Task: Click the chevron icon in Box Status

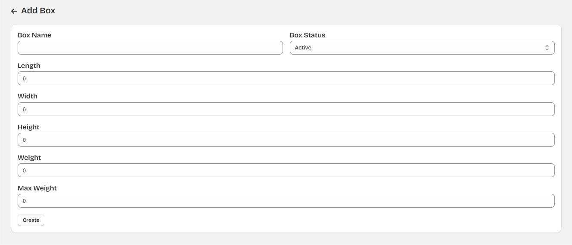Action: pyautogui.click(x=547, y=48)
